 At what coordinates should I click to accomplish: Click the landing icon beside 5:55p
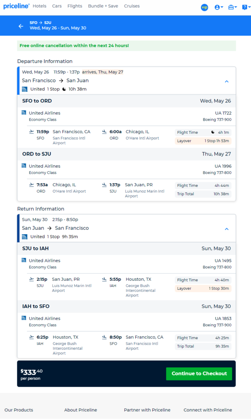pos(105,279)
